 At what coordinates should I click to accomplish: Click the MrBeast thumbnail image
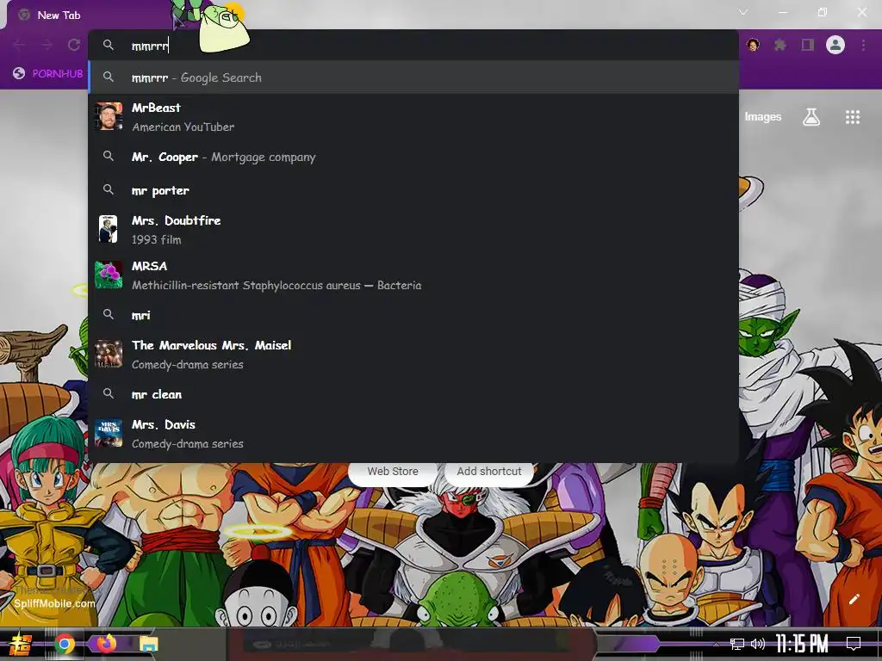[x=109, y=116]
